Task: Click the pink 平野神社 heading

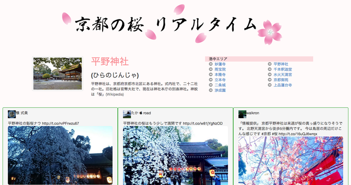Action: 110,62
